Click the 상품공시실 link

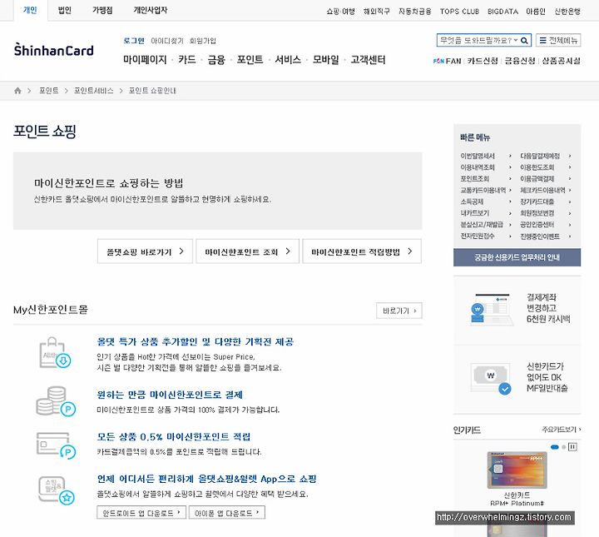point(562,61)
